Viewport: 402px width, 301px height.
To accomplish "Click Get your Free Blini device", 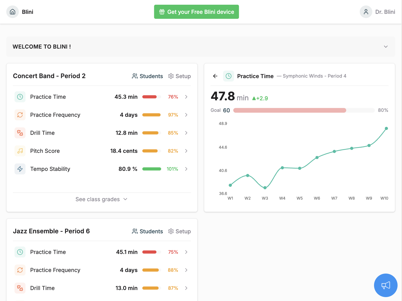I will pos(196,12).
